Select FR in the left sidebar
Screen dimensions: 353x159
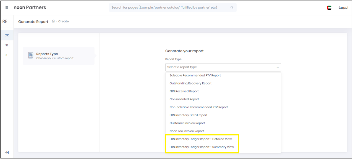pyautogui.click(x=6, y=45)
